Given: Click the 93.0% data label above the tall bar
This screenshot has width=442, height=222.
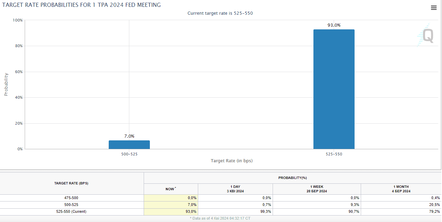Looking at the screenshot, I should [334, 25].
